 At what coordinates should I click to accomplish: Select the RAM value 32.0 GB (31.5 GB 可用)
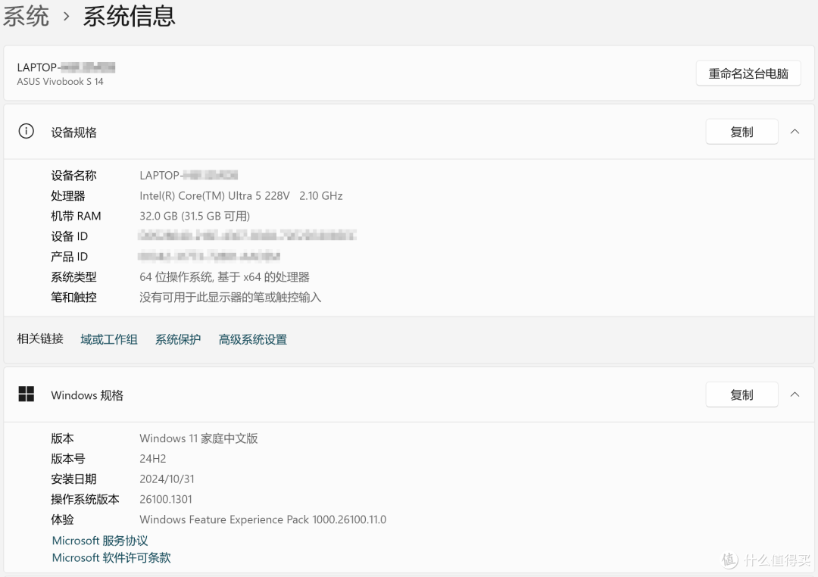[x=195, y=216]
